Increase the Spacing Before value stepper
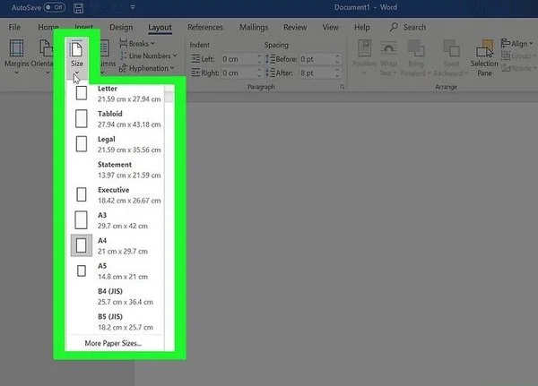 click(338, 56)
